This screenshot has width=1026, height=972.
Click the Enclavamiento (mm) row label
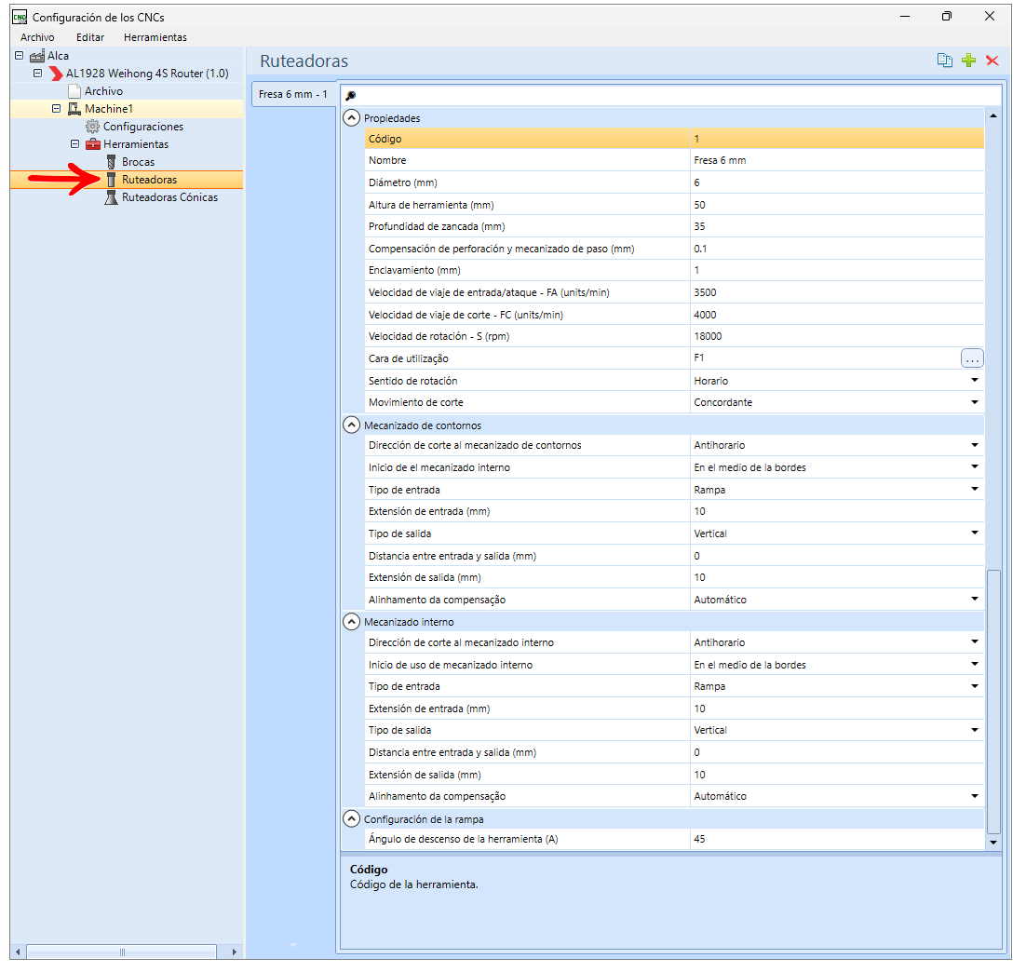[x=414, y=270]
